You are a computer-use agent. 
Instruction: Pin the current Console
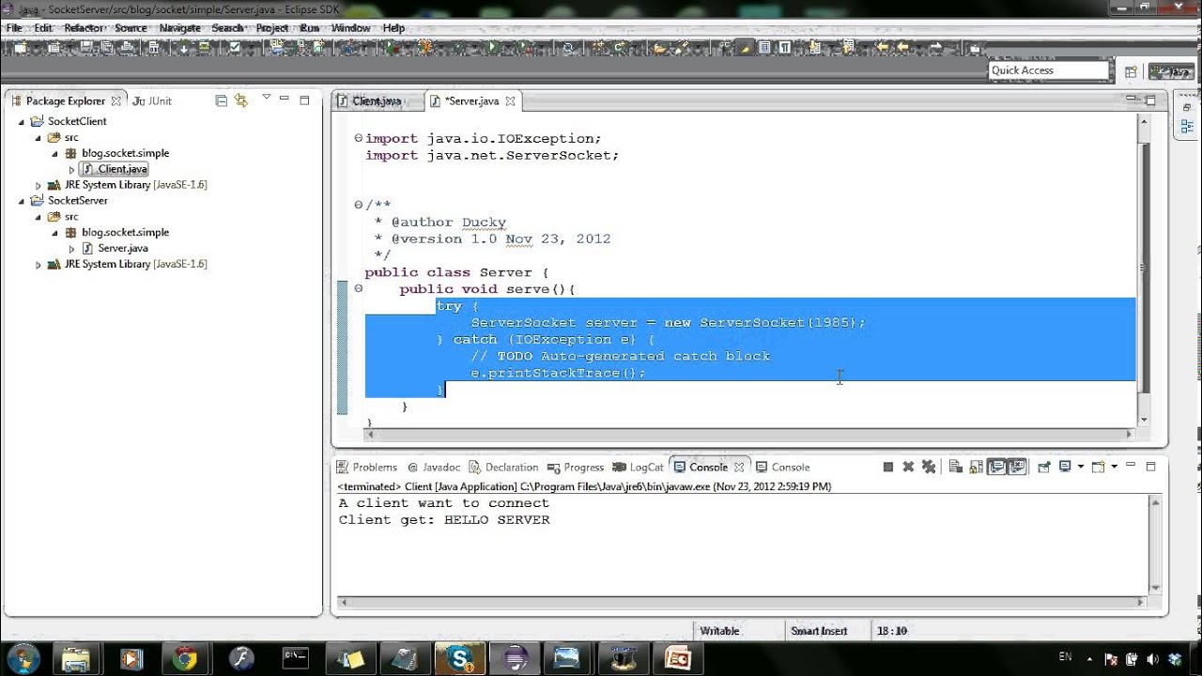[1043, 467]
